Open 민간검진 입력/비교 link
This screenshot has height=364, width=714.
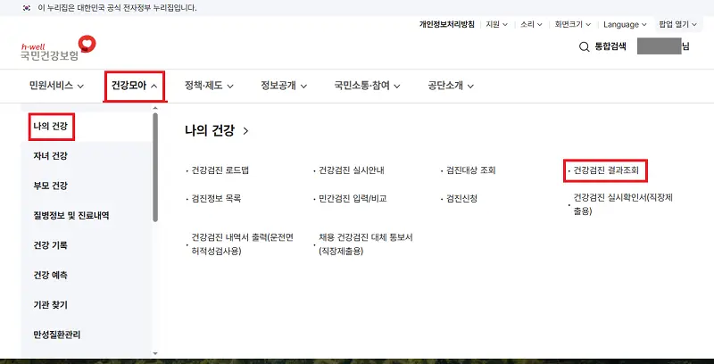point(353,199)
